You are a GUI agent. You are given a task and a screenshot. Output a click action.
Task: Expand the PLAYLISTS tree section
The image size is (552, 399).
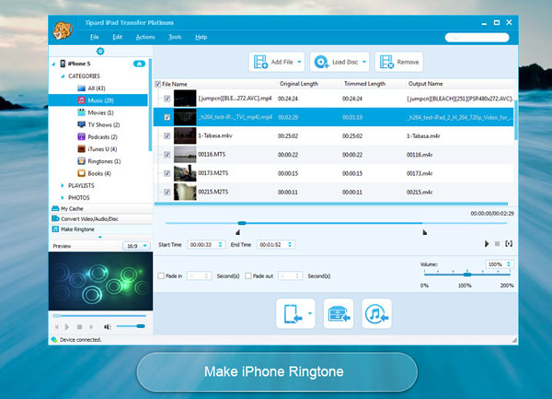click(63, 185)
